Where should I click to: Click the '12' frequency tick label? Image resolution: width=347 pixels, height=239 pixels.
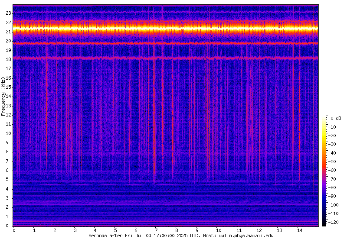pyautogui.click(x=8, y=115)
